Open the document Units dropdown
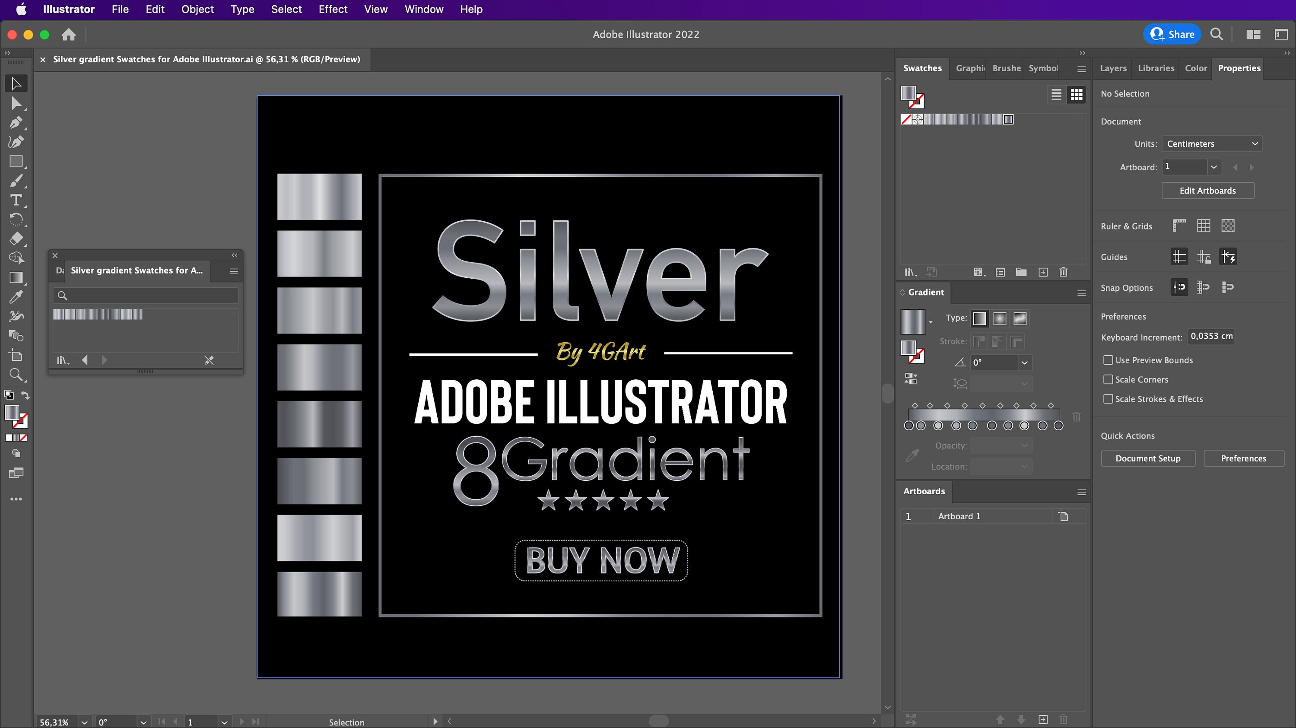 pos(1211,143)
